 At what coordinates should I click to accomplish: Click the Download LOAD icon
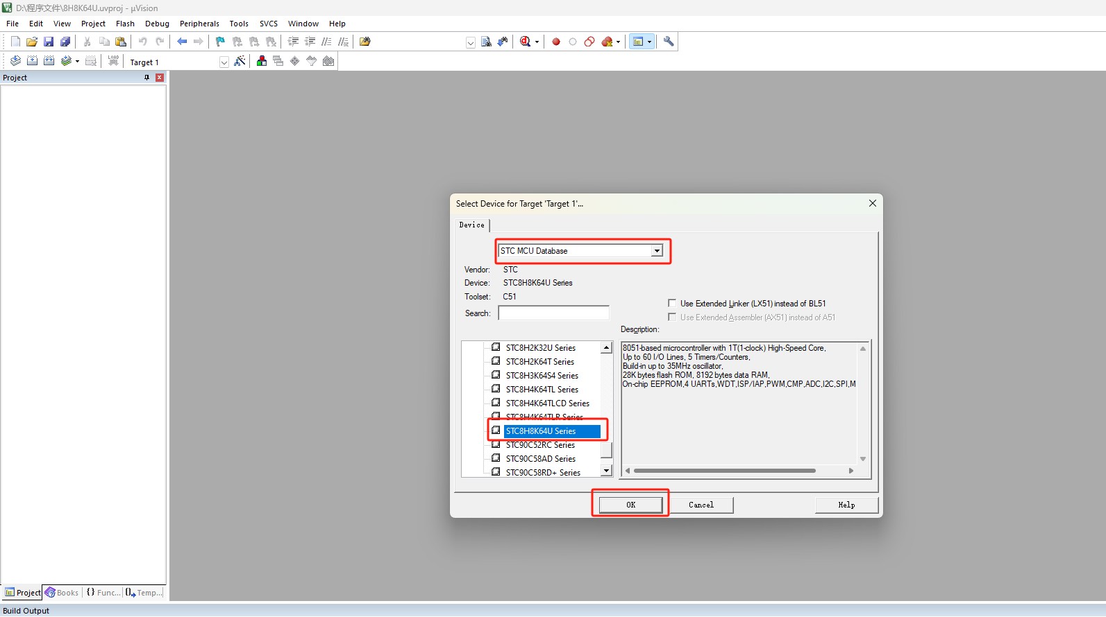tap(113, 61)
